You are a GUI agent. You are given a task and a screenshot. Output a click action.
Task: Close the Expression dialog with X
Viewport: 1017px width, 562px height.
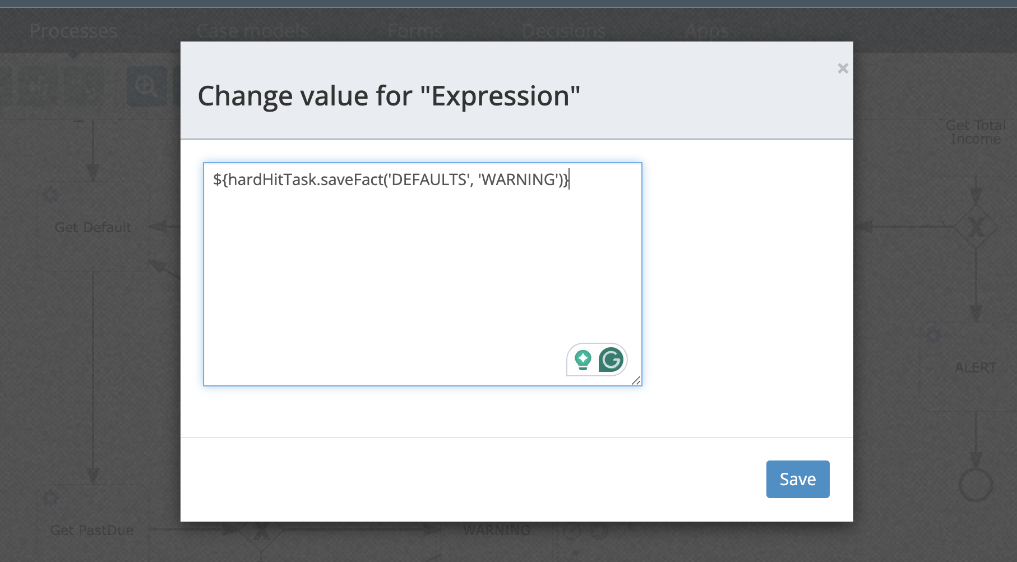843,68
